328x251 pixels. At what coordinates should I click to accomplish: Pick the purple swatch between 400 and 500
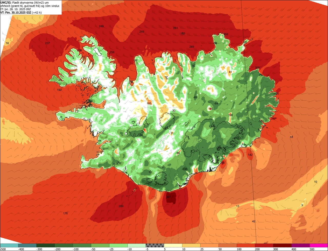(300, 245)
